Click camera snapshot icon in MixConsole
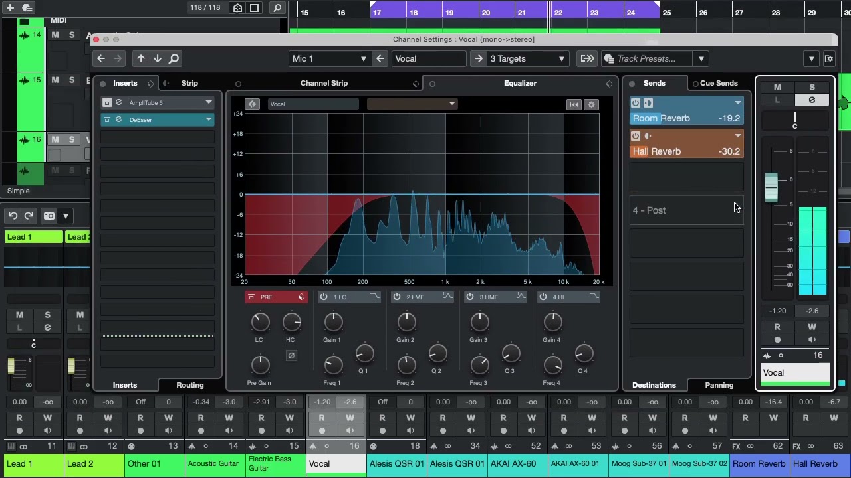Image resolution: width=851 pixels, height=478 pixels. tap(49, 216)
